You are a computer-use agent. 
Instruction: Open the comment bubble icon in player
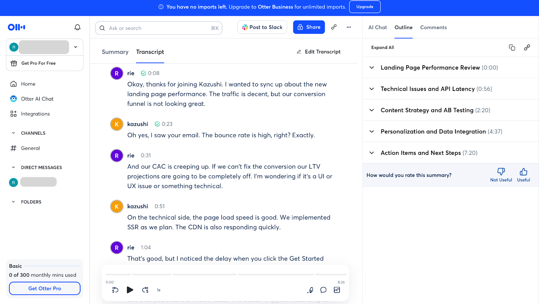323,290
